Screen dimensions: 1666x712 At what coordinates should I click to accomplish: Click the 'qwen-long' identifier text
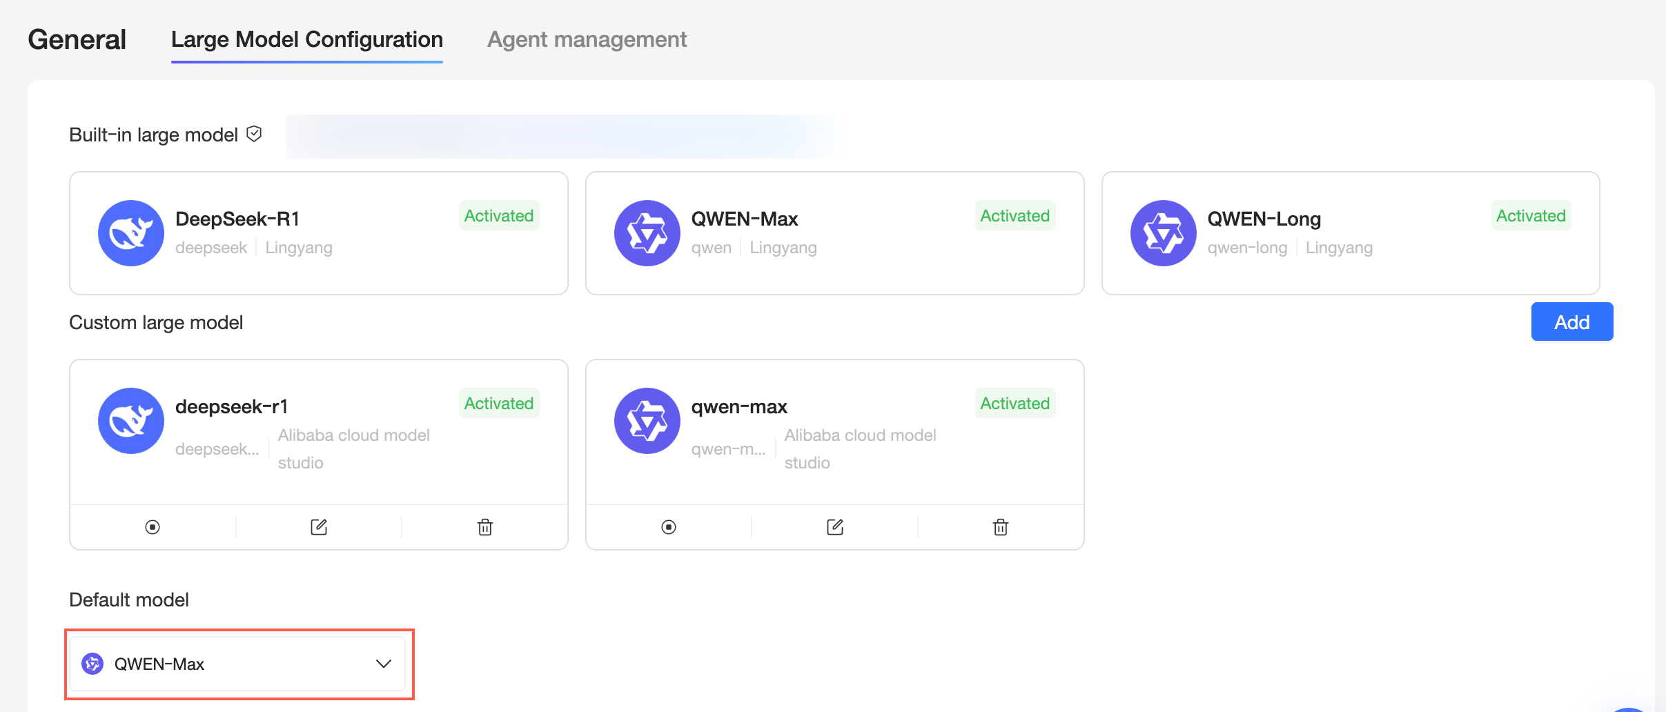click(1247, 248)
